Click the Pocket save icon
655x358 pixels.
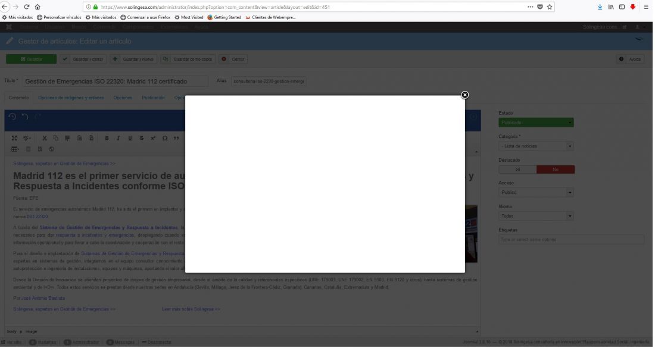pyautogui.click(x=539, y=7)
